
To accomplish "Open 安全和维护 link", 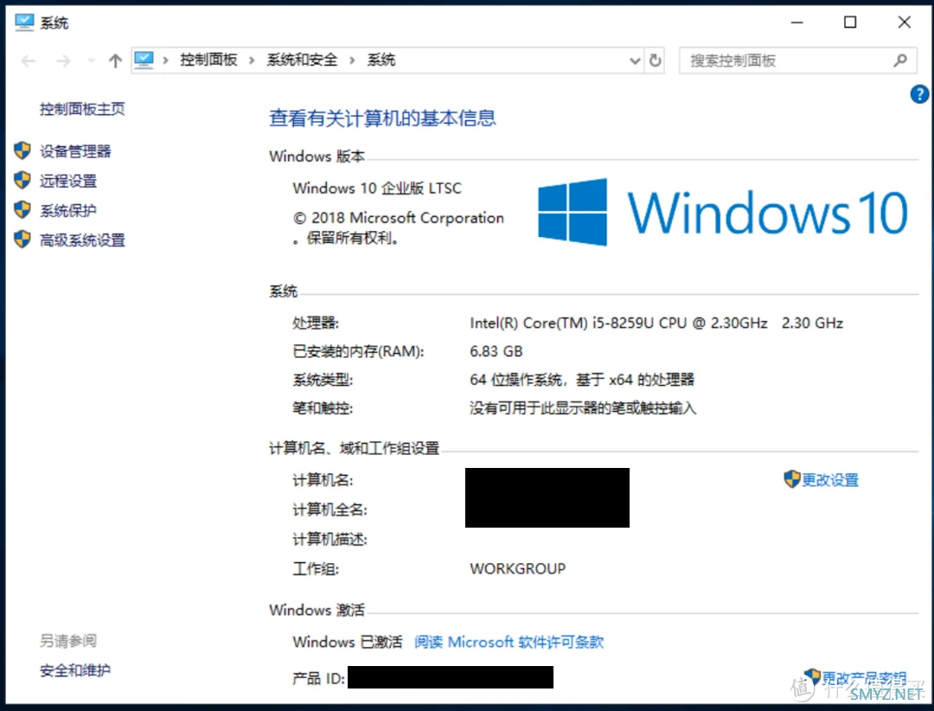I will [x=75, y=670].
